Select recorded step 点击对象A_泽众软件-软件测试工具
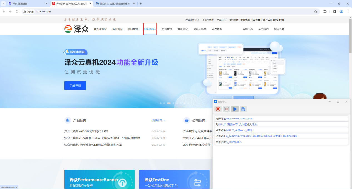 pos(281,136)
